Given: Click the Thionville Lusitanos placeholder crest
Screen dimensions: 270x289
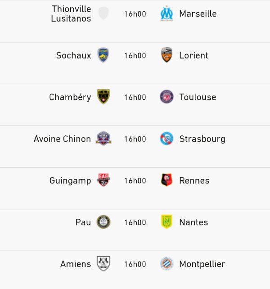Looking at the screenshot, I should [x=103, y=13].
